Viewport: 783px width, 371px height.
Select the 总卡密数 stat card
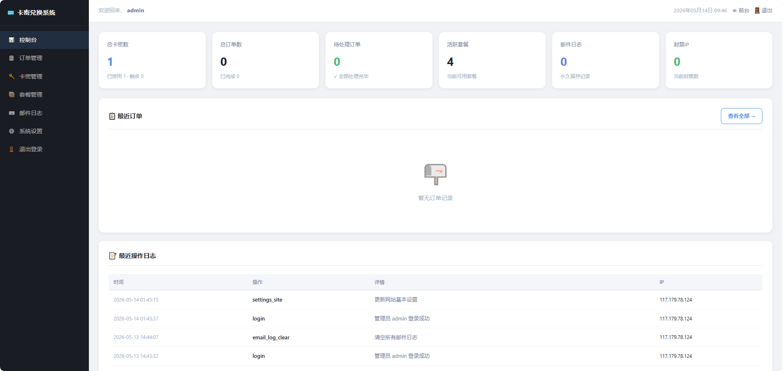pos(152,60)
